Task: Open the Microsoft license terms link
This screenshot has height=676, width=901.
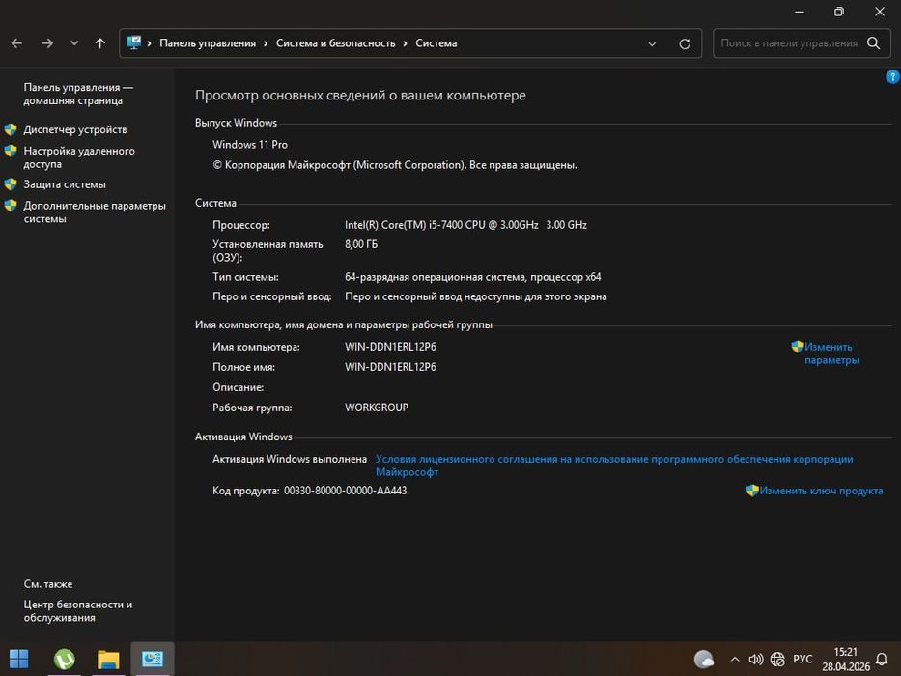Action: click(x=613, y=465)
